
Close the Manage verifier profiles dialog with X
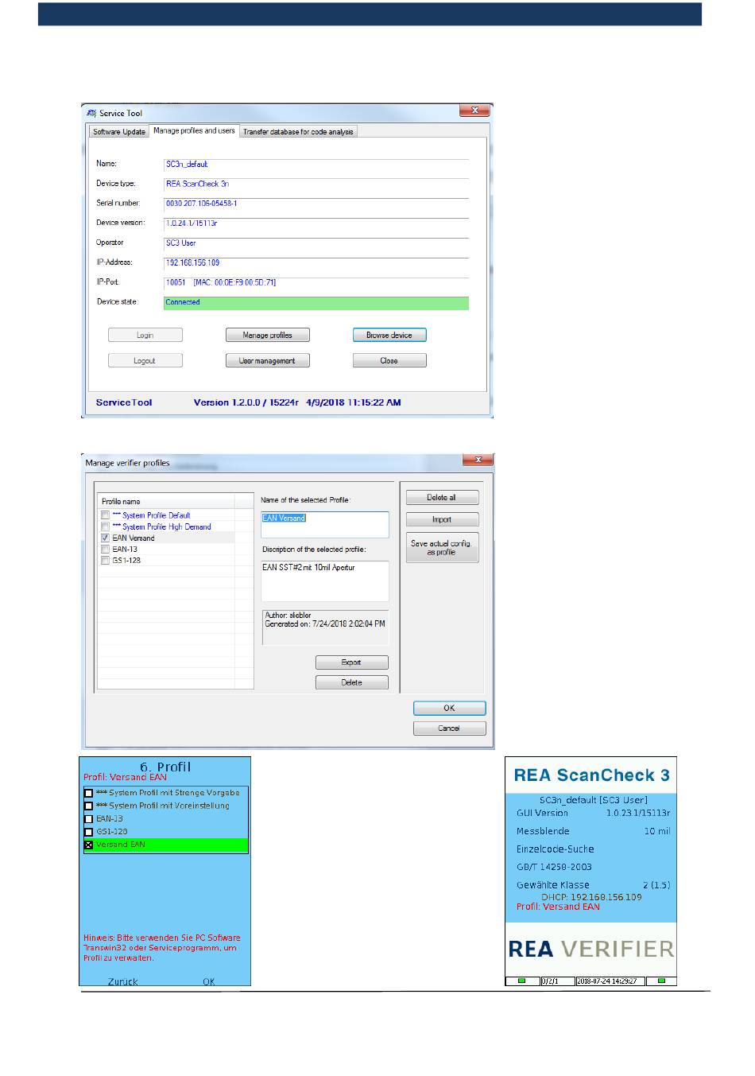click(x=478, y=460)
